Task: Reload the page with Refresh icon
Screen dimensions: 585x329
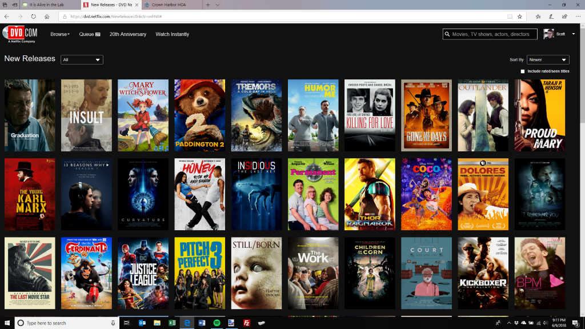Action: [34, 17]
